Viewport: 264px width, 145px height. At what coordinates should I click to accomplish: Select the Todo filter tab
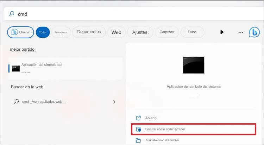[43, 32]
